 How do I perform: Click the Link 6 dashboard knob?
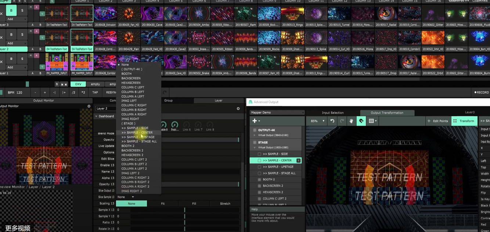(x=187, y=125)
